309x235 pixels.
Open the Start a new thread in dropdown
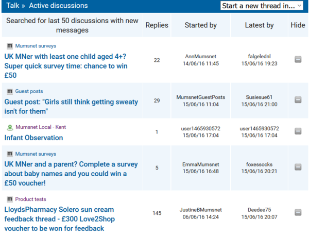coord(262,6)
